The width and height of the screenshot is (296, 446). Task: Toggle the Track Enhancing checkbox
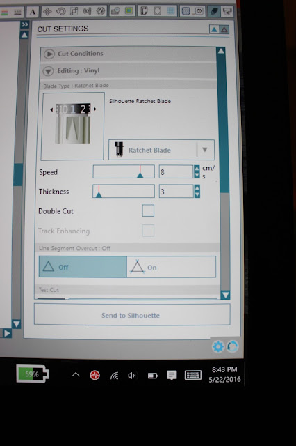pos(148,231)
